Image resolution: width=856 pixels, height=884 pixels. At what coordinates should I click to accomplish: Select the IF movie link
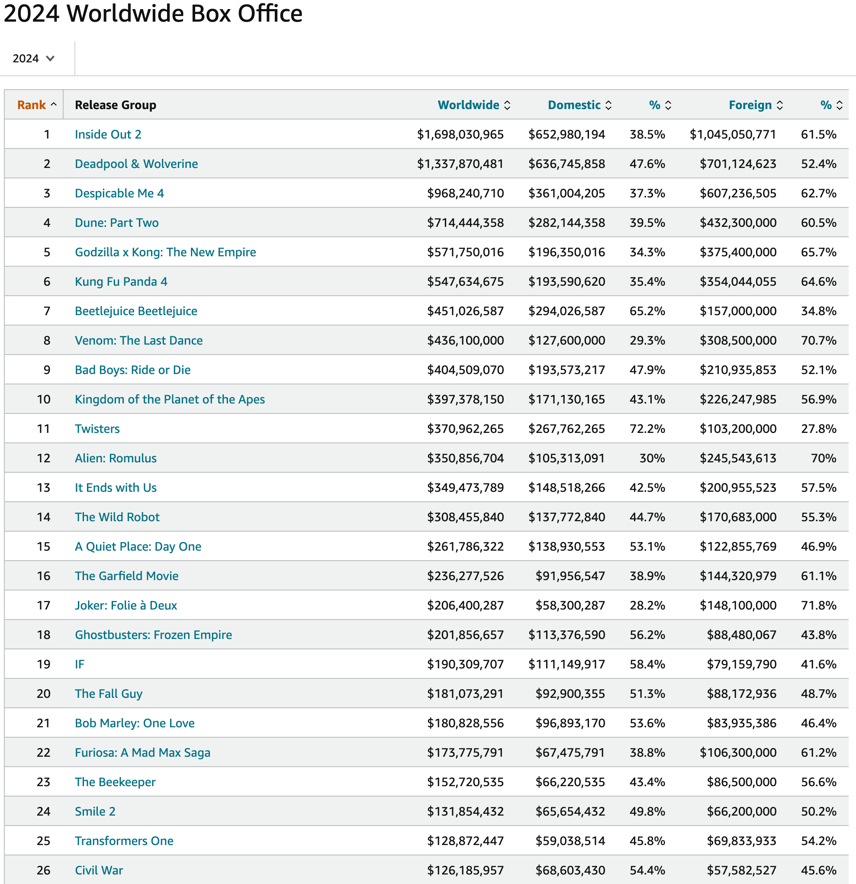click(x=79, y=665)
